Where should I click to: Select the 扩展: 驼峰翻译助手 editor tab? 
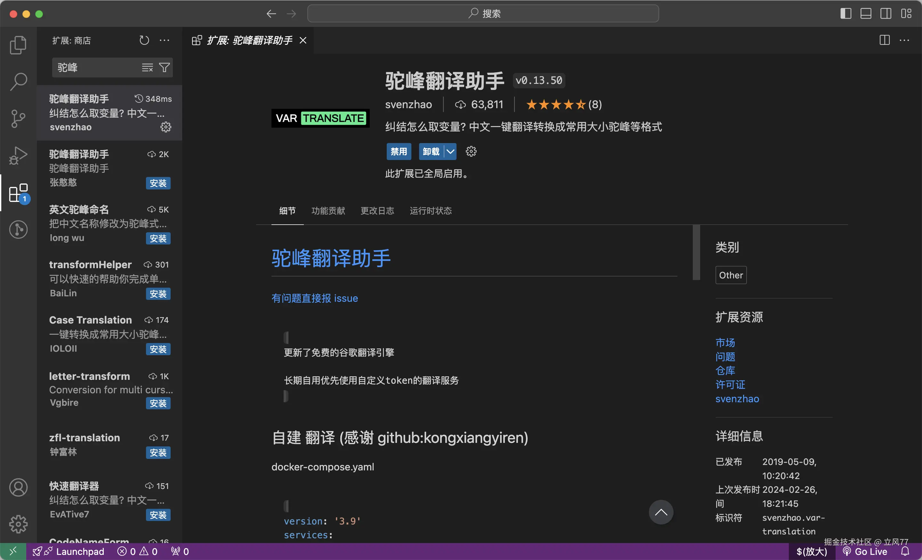(249, 40)
